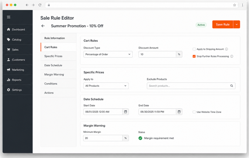Click the Start Date field
Viewport: 249px width, 158px height.
[x=103, y=112]
